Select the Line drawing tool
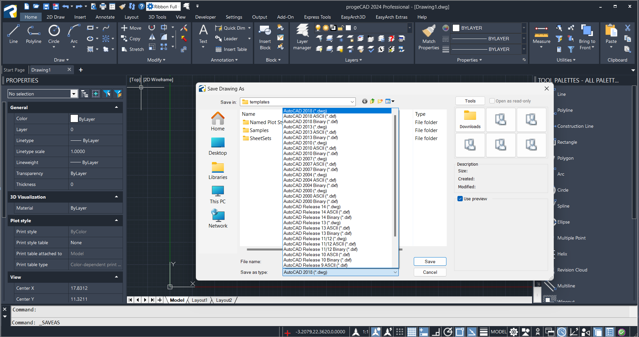 click(13, 34)
